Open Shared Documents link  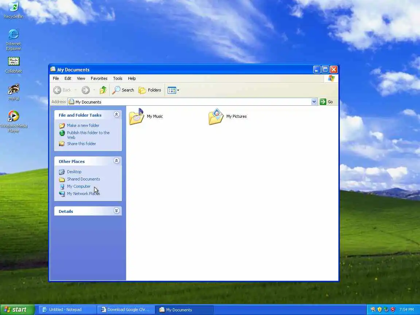coord(83,179)
